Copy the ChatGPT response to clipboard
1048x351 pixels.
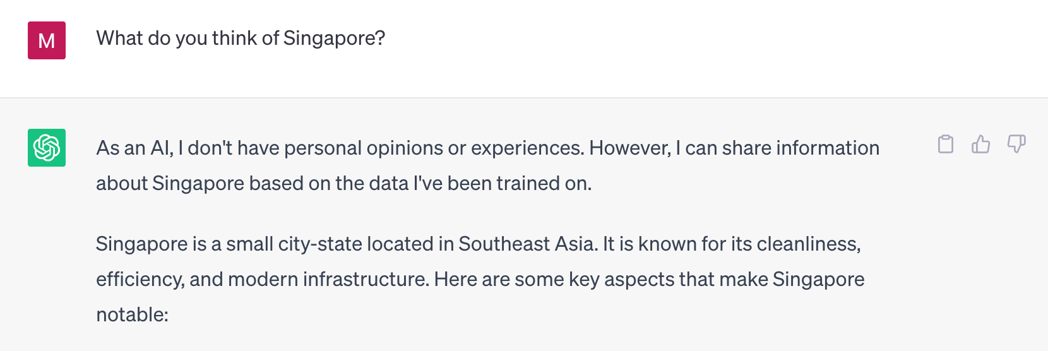point(946,145)
